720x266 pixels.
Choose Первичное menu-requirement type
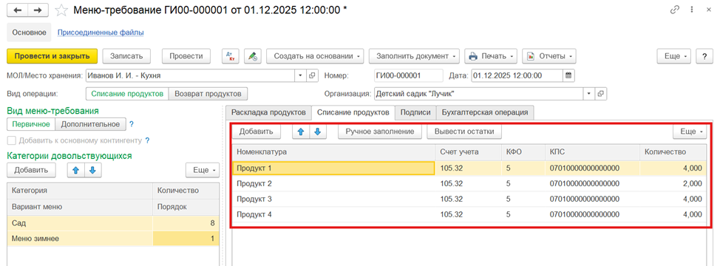[31, 124]
